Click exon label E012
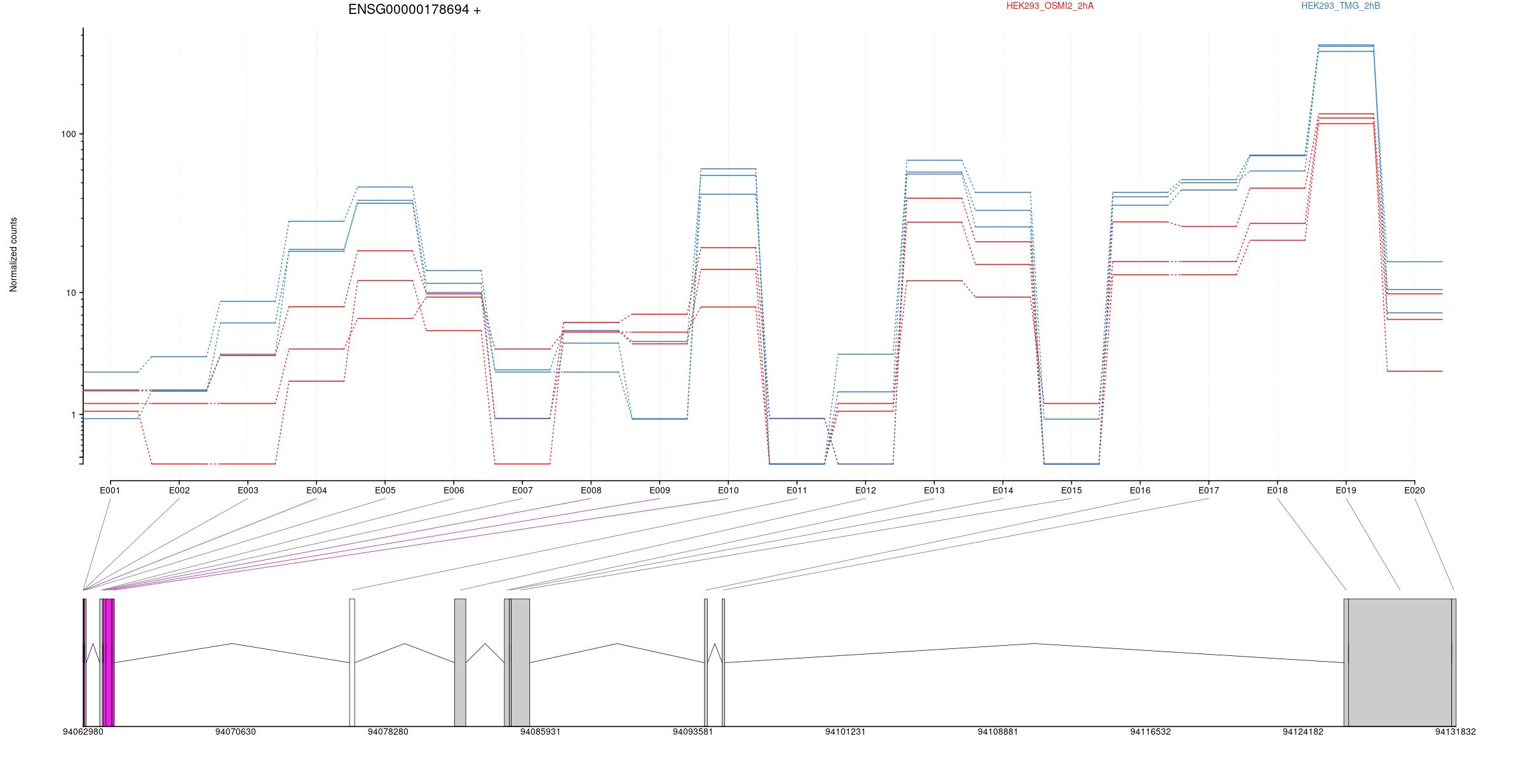1525x762 pixels. pos(865,490)
